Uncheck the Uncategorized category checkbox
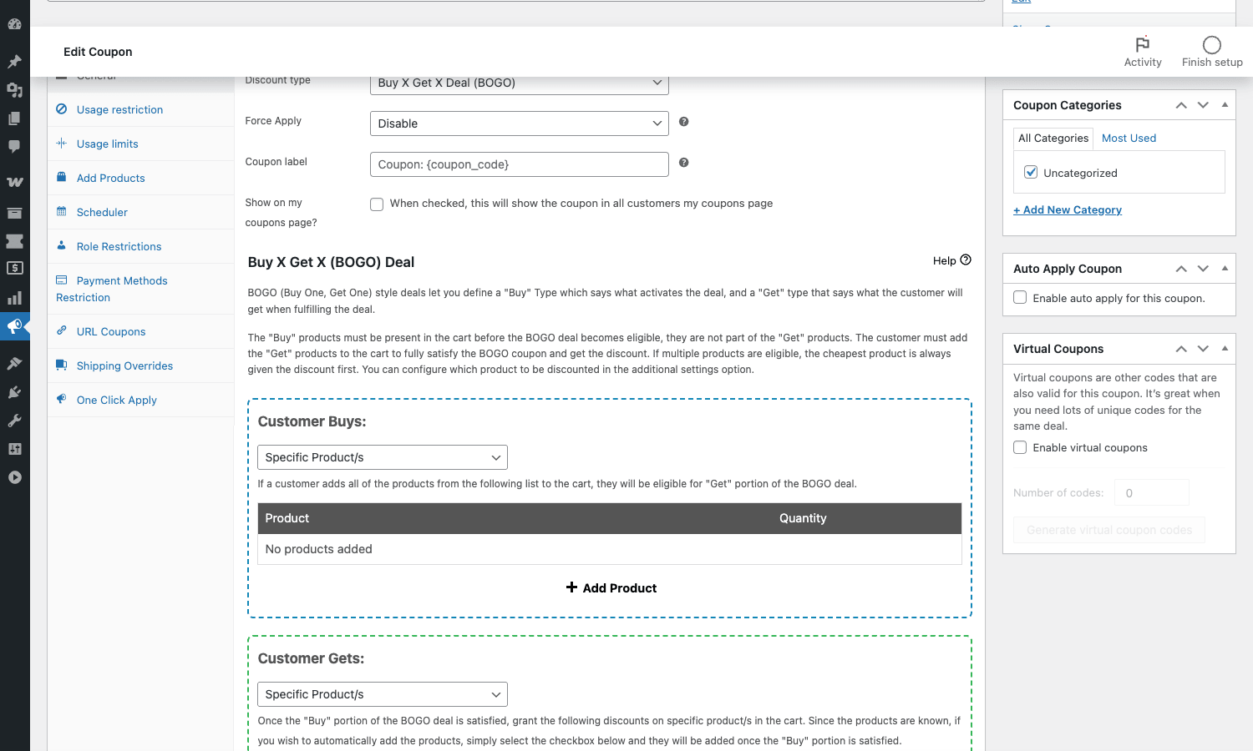The width and height of the screenshot is (1253, 751). coord(1031,172)
